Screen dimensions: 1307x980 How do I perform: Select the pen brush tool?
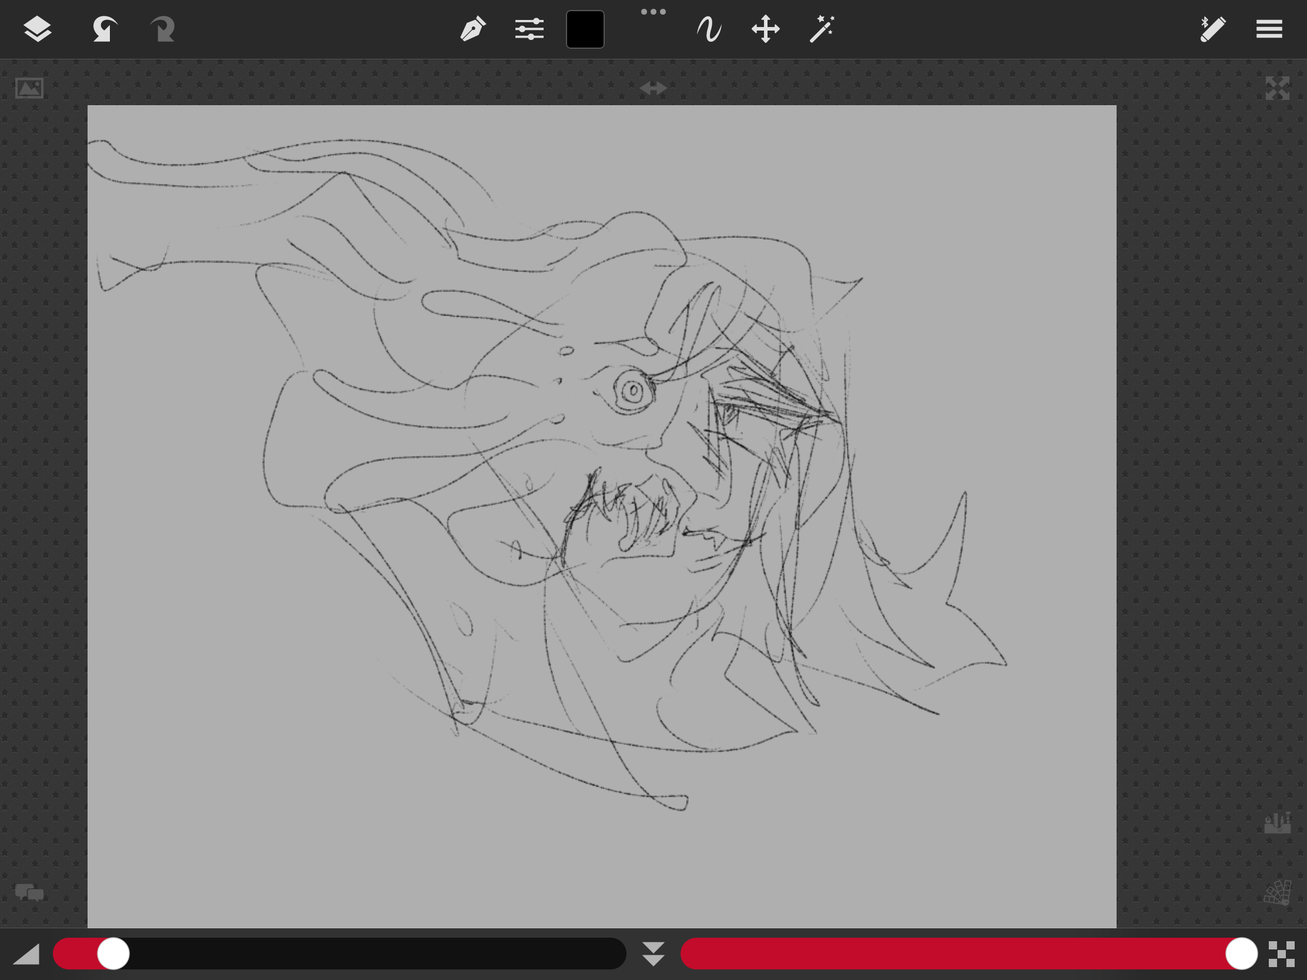[x=472, y=29]
